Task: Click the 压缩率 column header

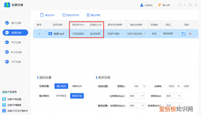Action: pyautogui.click(x=154, y=25)
